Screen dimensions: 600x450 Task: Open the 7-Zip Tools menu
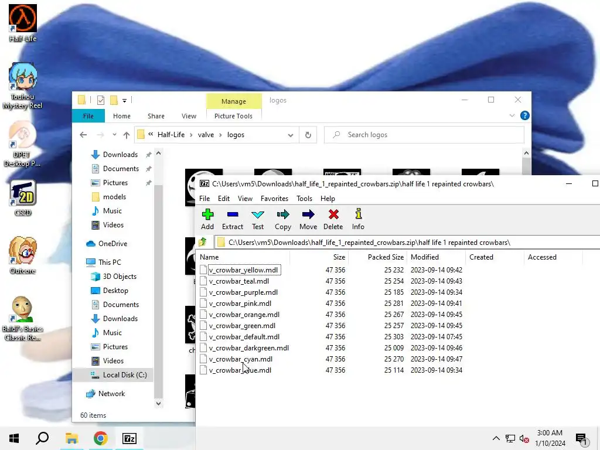pyautogui.click(x=304, y=198)
